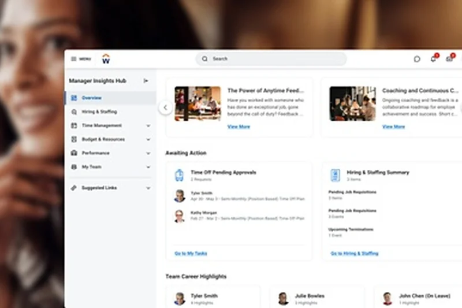462x308 pixels.
Task: Click 'The Power of Anytime Feed...' title
Action: 266,91
